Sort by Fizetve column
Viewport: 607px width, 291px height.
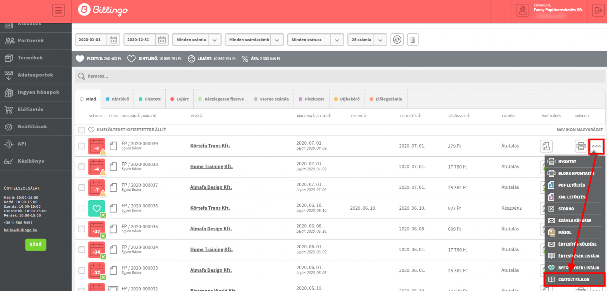(x=359, y=116)
